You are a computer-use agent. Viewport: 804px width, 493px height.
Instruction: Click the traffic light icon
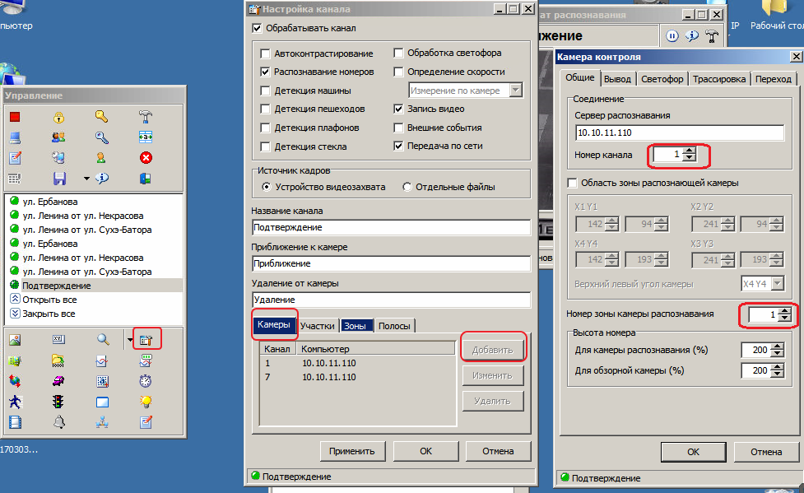(58, 402)
